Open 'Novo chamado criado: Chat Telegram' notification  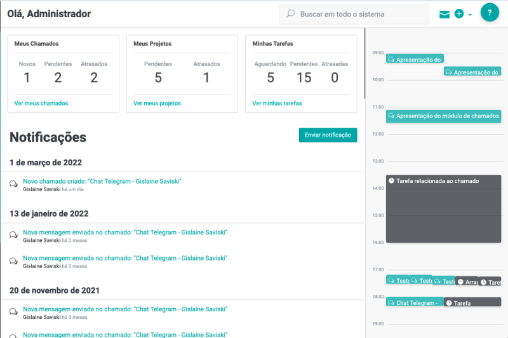click(x=102, y=182)
